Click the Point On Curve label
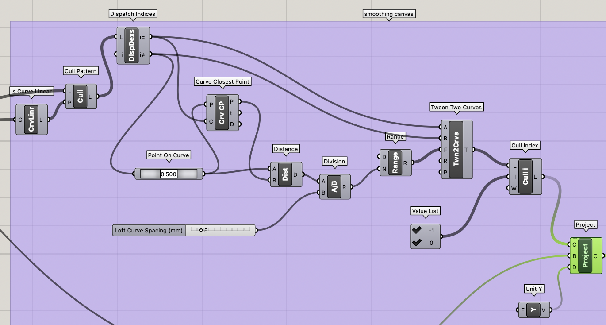Viewport: 606px width, 325px height. [169, 155]
